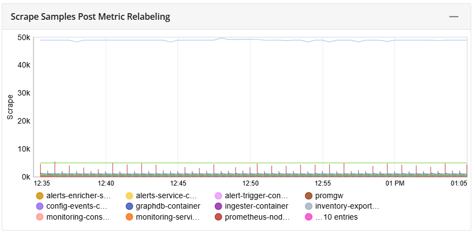Toggle ingester-container legend dot
Viewport: 474px width, 235px height.
(218, 206)
